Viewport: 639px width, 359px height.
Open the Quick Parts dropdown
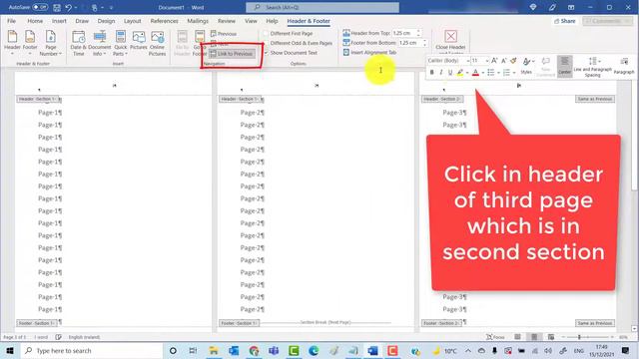[x=120, y=43]
